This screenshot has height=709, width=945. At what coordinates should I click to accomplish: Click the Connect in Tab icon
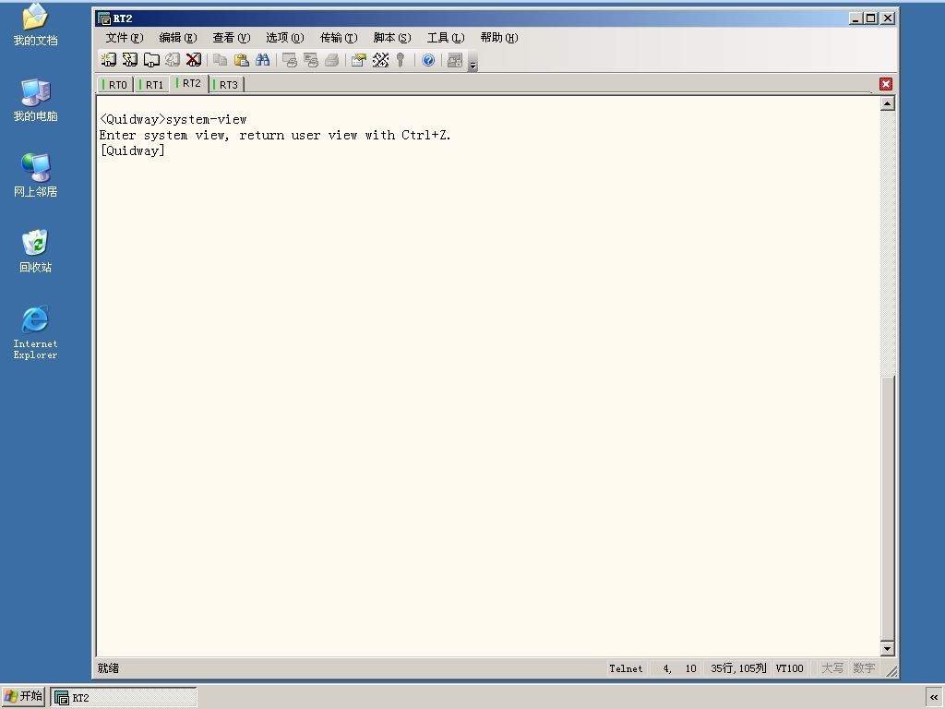(x=150, y=60)
